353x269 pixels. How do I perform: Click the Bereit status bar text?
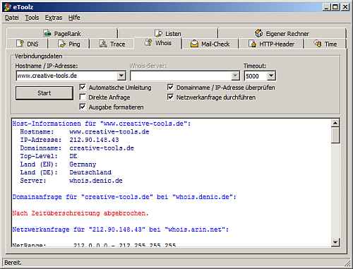[x=13, y=263]
